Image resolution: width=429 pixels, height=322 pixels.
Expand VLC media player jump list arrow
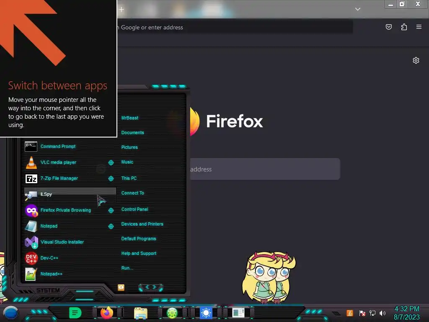coord(111,163)
